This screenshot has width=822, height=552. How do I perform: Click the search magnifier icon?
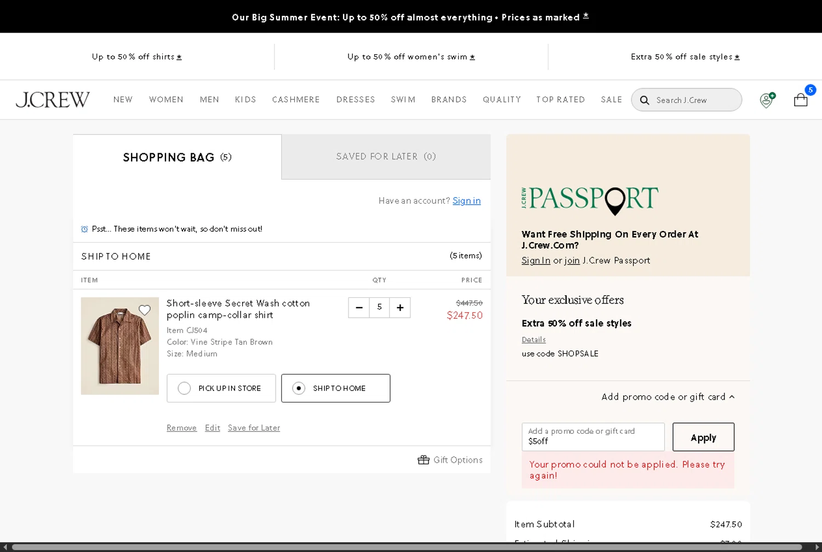pos(644,100)
